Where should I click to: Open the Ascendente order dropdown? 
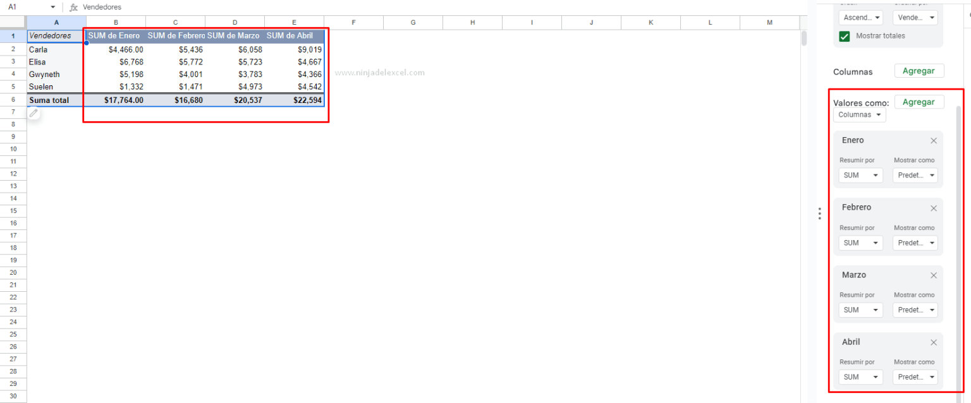click(x=860, y=17)
